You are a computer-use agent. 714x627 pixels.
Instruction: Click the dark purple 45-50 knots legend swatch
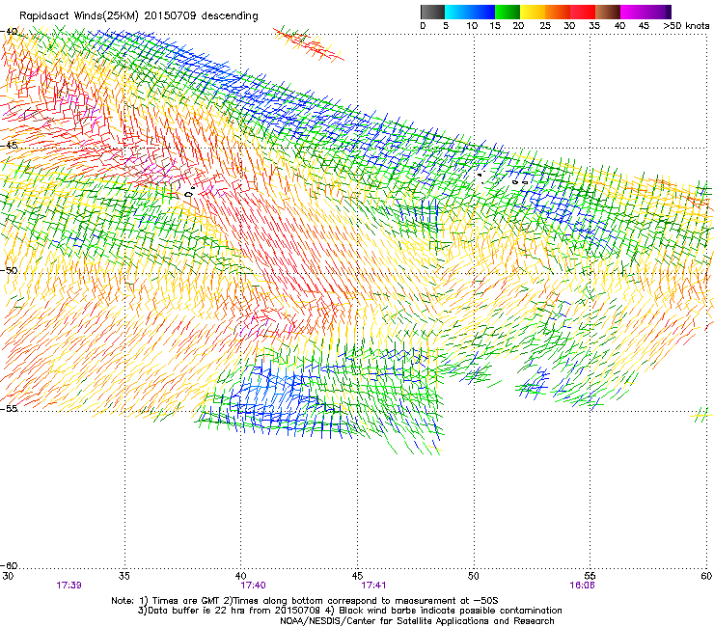pos(658,12)
